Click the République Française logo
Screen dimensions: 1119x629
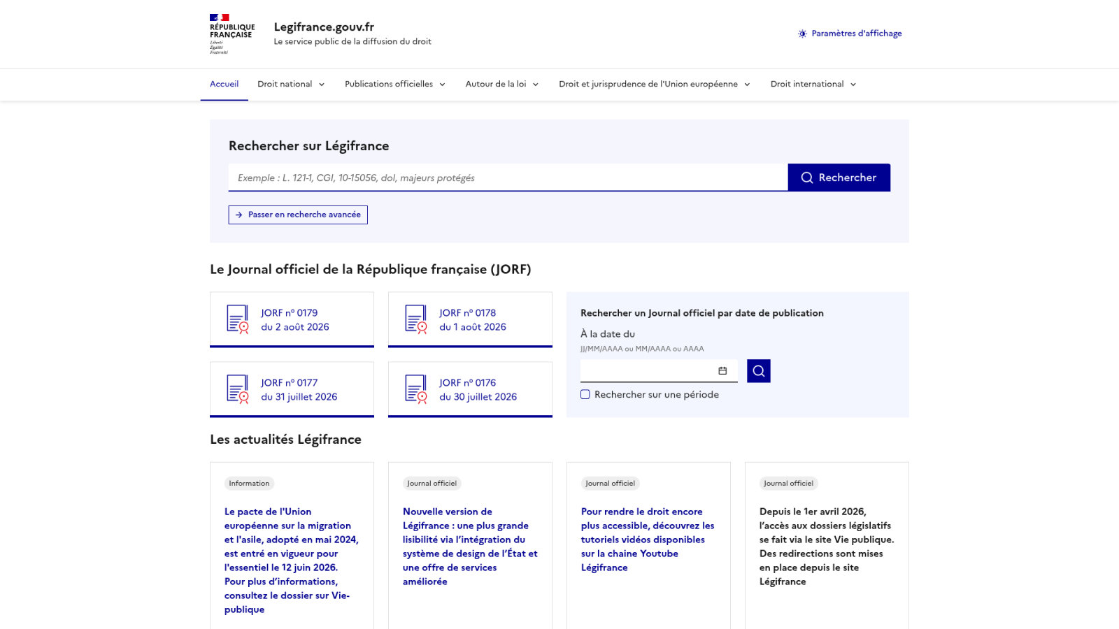[x=232, y=34]
